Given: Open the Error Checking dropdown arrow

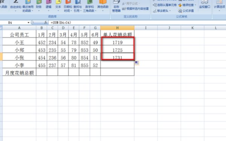Looking at the screenshot, I should [x=195, y=5].
